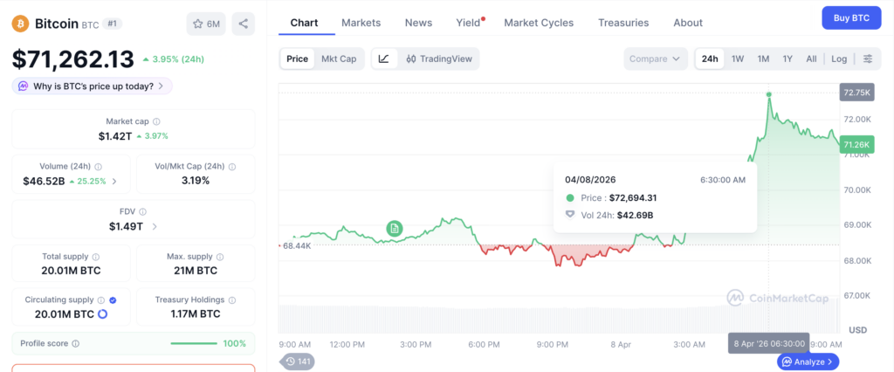The height and width of the screenshot is (372, 894).
Task: Open the Compare dropdown
Action: click(x=656, y=59)
